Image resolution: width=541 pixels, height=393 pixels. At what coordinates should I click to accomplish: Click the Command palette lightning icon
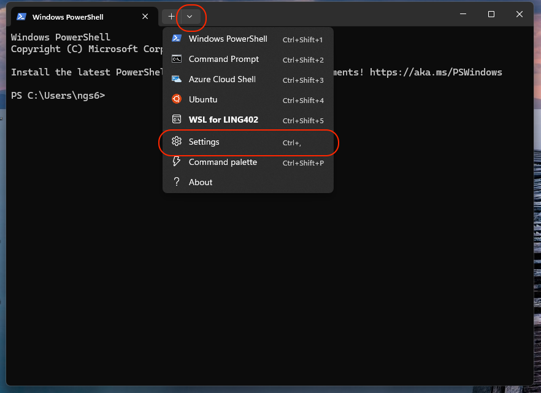(x=177, y=161)
